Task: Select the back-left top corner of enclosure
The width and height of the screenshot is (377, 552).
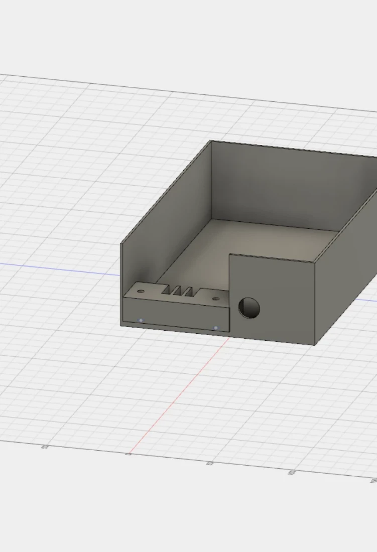Action: pyautogui.click(x=211, y=141)
